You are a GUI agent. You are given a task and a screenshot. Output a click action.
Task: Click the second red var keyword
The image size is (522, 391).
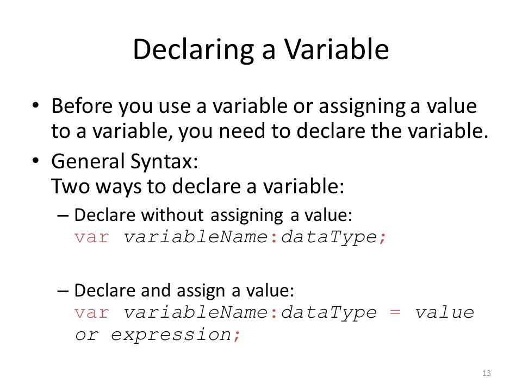(91, 313)
